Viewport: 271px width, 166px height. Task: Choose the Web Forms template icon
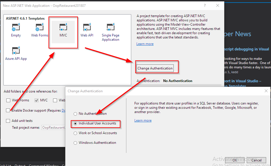click(x=40, y=30)
